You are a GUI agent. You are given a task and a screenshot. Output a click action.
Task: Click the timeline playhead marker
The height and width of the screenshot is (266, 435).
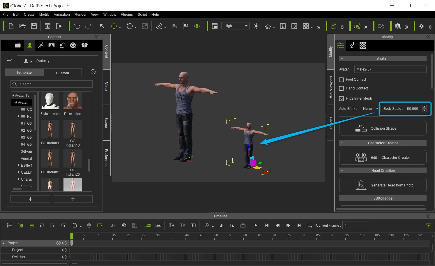pyautogui.click(x=72, y=236)
